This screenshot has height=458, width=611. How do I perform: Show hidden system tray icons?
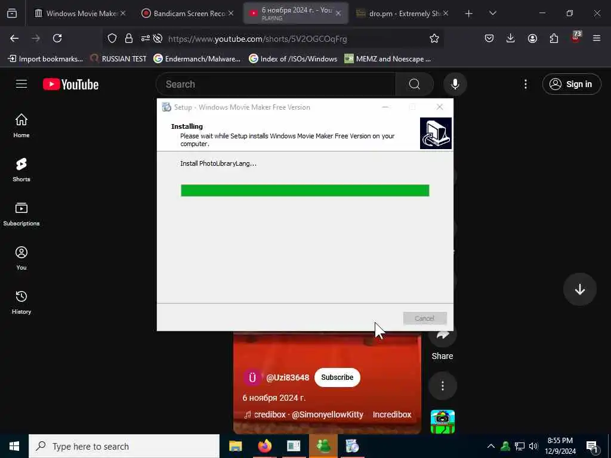(x=491, y=446)
